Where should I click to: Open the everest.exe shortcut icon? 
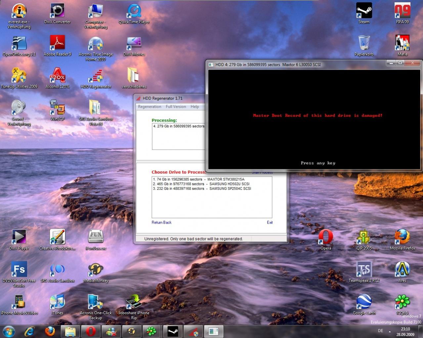pos(19,12)
